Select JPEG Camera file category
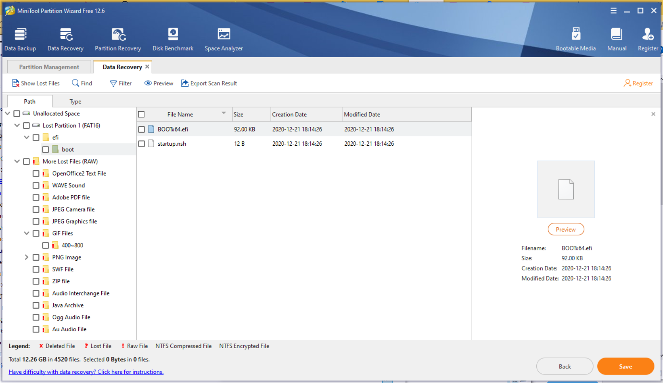The height and width of the screenshot is (383, 663). click(73, 209)
